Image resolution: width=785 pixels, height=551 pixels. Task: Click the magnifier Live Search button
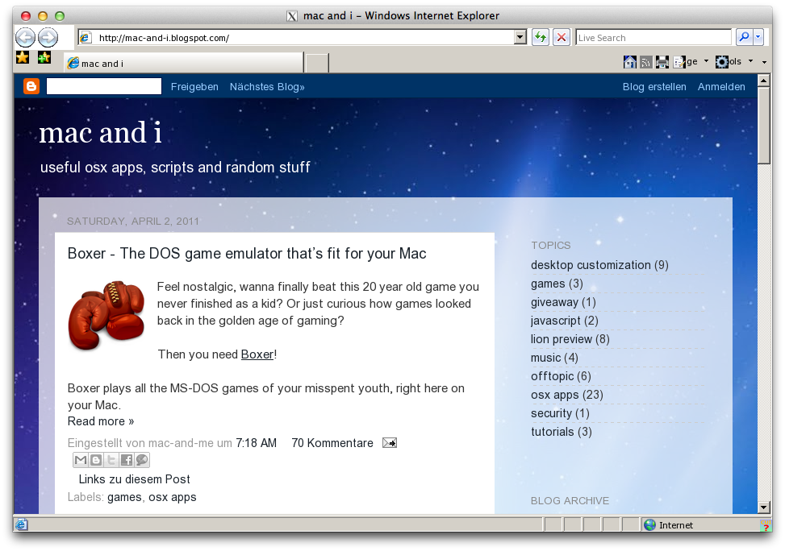744,37
